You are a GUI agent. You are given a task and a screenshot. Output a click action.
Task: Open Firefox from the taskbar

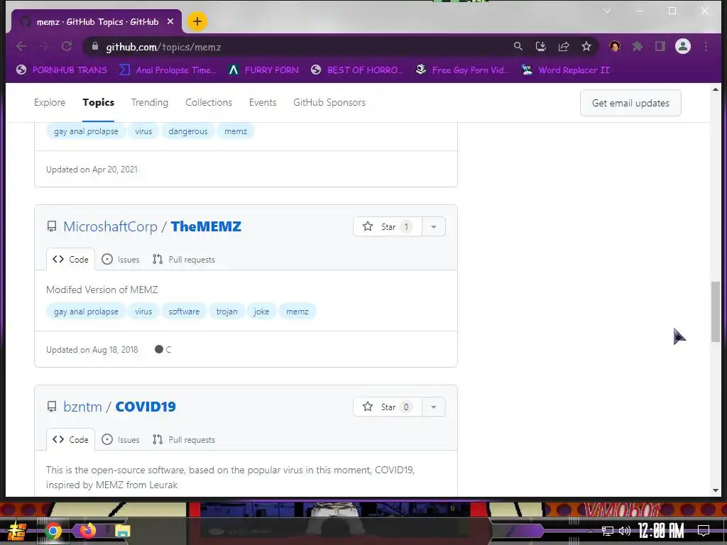coord(87,530)
